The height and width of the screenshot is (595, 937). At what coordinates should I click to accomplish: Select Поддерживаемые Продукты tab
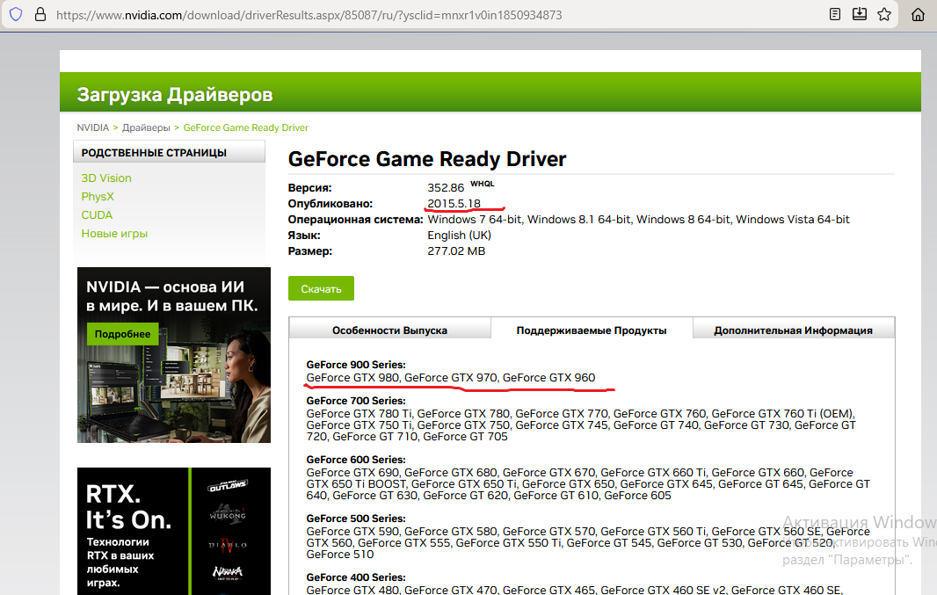tap(592, 330)
